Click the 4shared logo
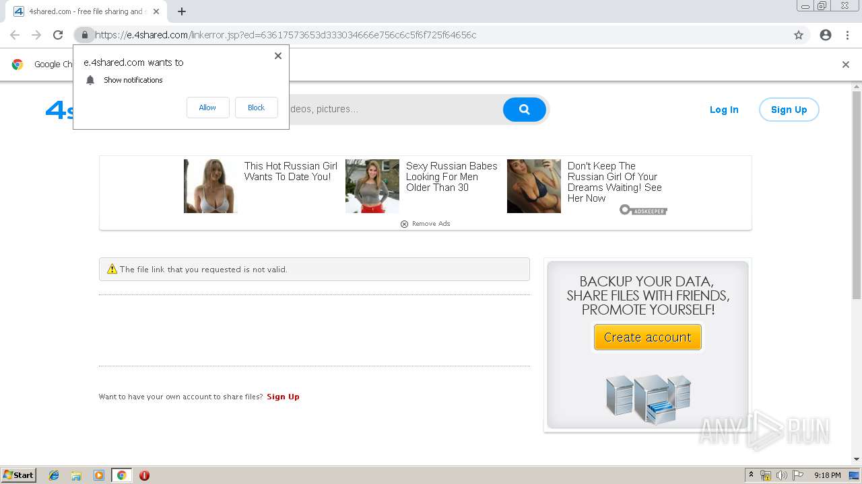 pyautogui.click(x=59, y=110)
